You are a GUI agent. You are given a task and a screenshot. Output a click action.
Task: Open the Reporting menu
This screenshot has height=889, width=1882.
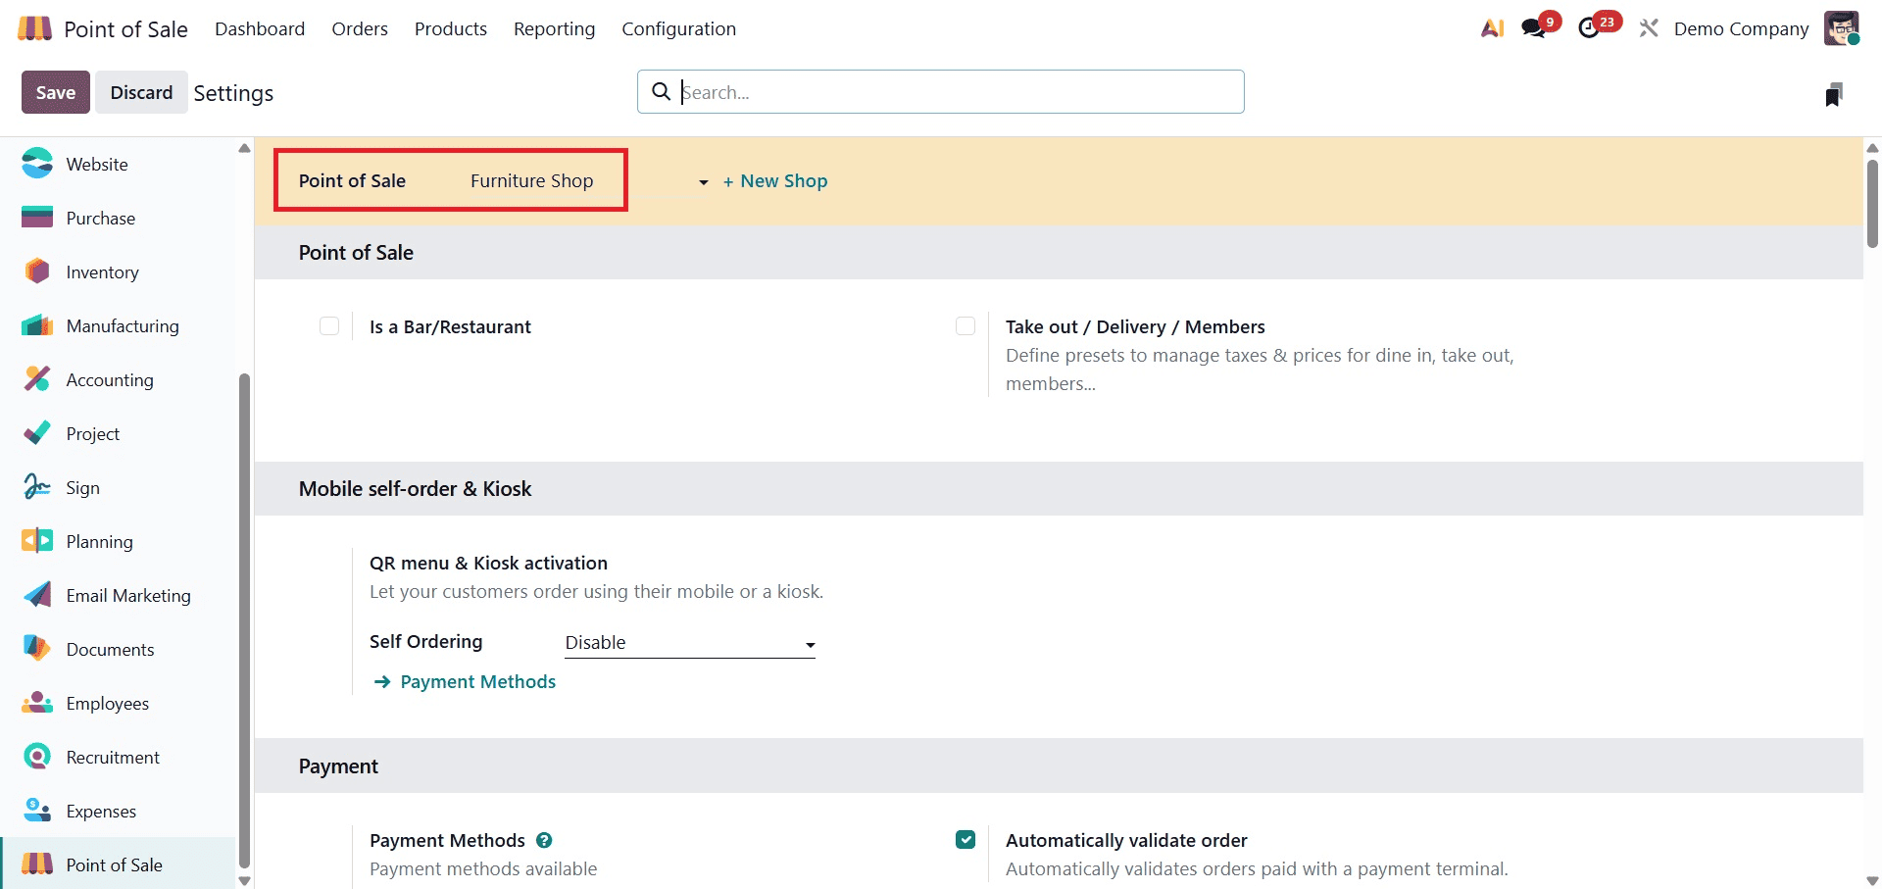pyautogui.click(x=554, y=28)
